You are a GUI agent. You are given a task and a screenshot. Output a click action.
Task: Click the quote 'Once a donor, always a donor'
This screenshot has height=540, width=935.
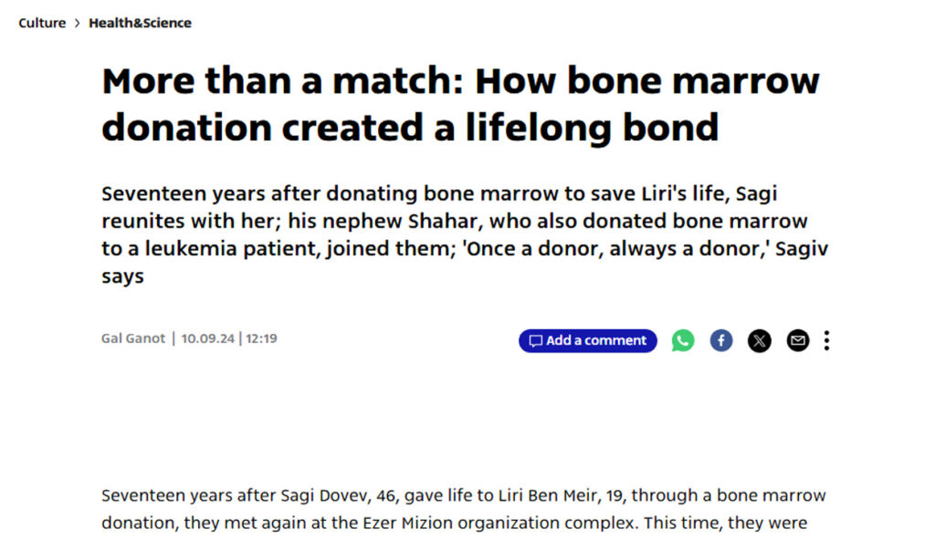pyautogui.click(x=629, y=248)
